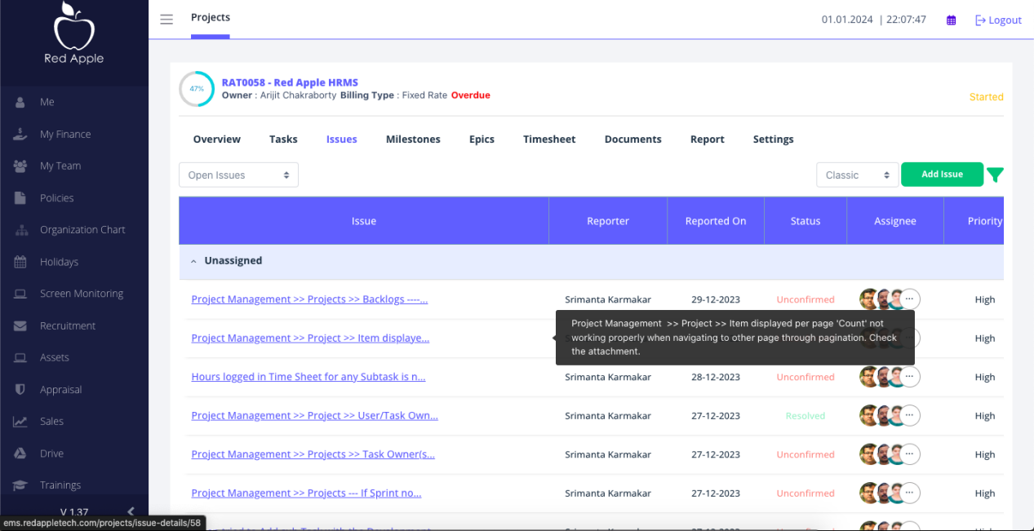Click the My Finance sidebar icon
Viewport: 1034px width, 531px height.
pos(20,134)
